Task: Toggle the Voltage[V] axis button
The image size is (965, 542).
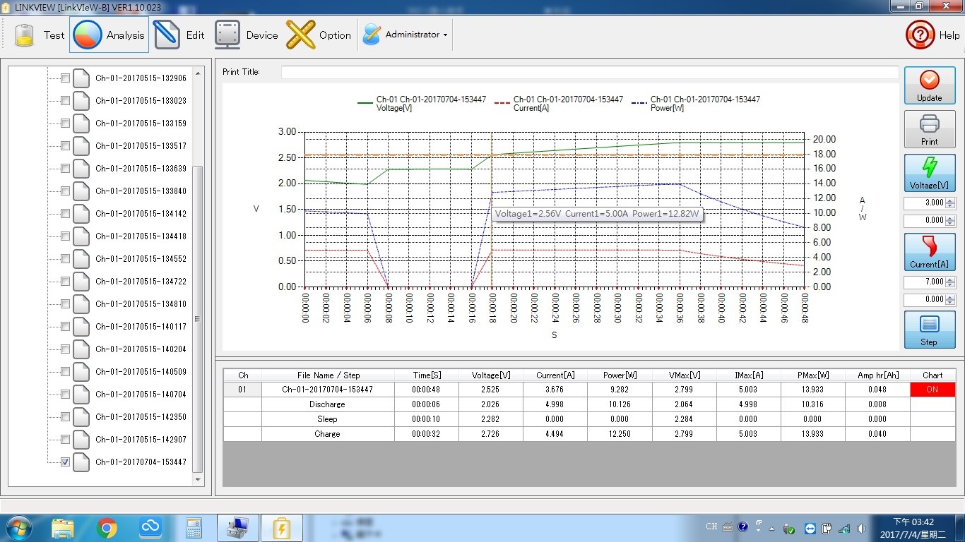Action: (x=929, y=173)
